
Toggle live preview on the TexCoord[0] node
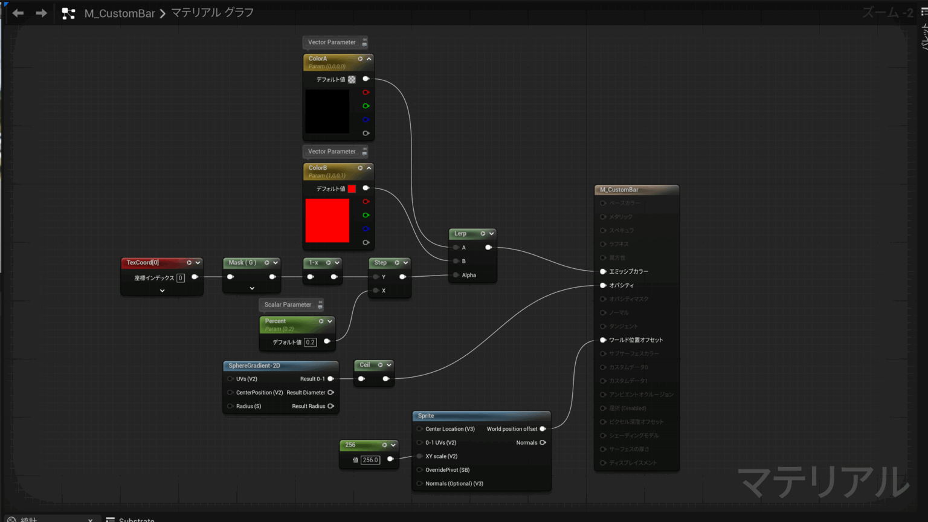(x=188, y=263)
